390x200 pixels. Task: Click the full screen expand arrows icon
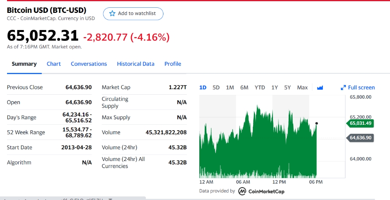(x=343, y=88)
